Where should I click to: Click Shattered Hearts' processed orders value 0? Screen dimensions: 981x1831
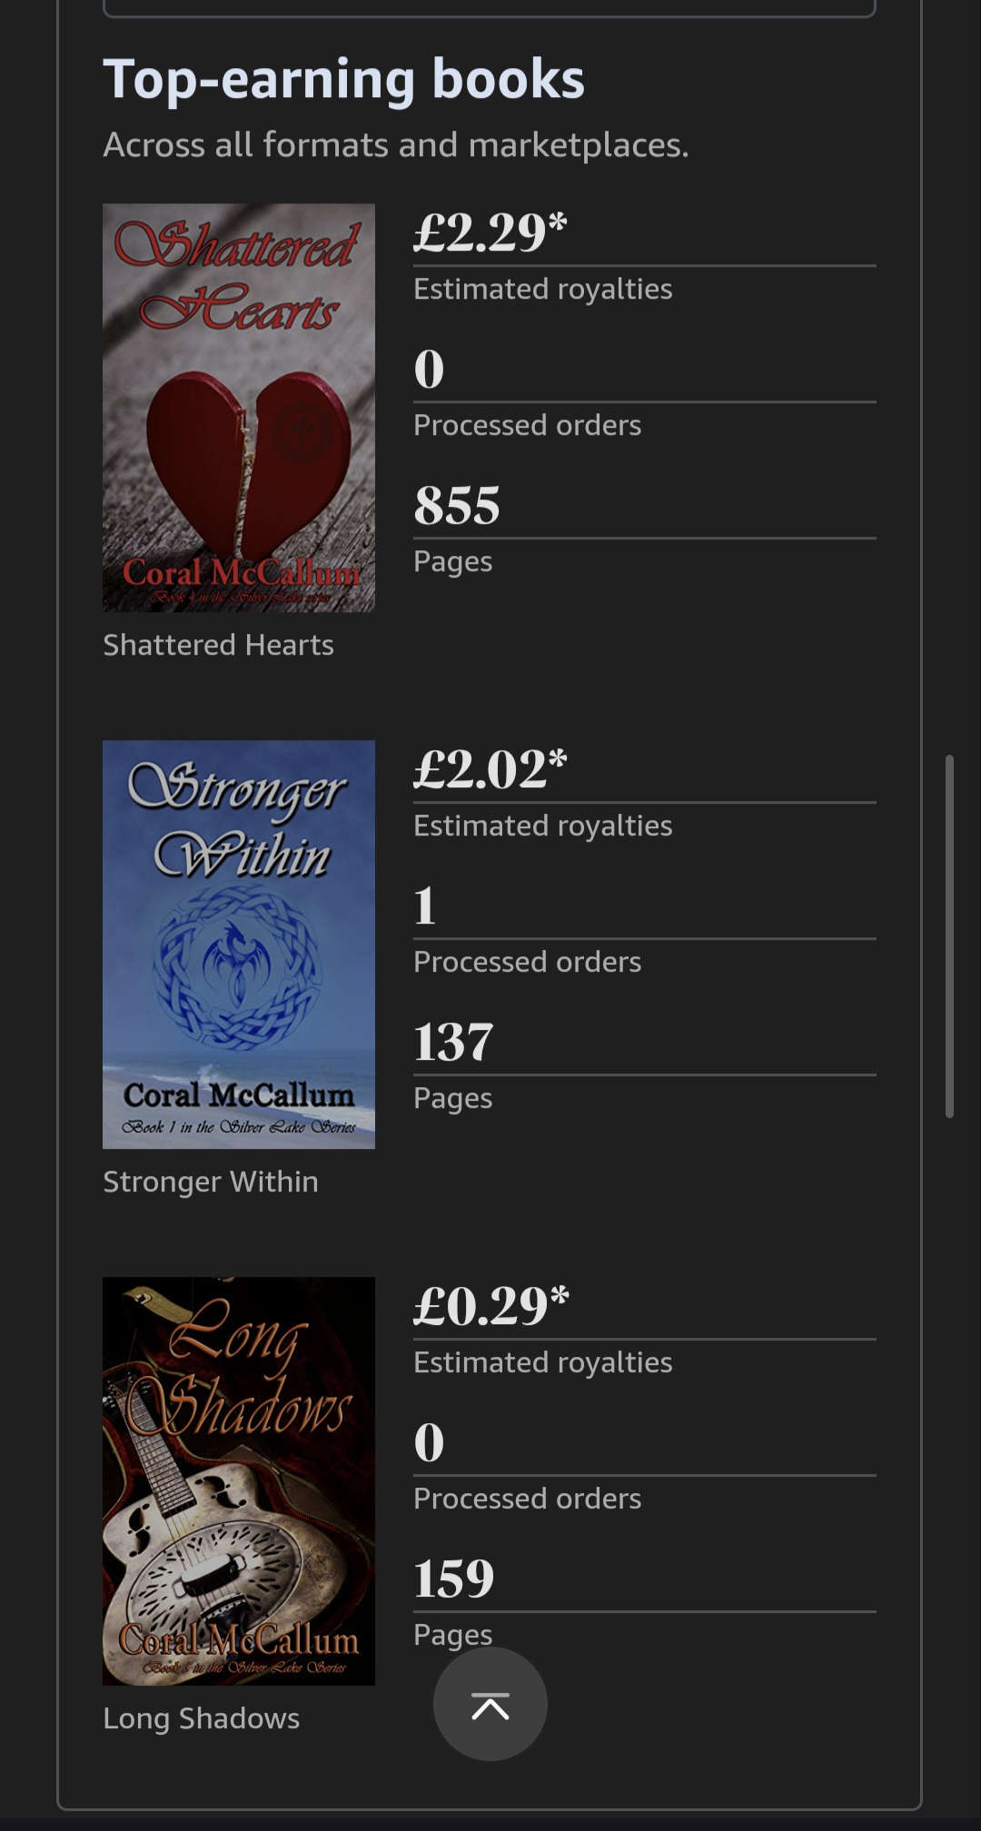coord(429,370)
